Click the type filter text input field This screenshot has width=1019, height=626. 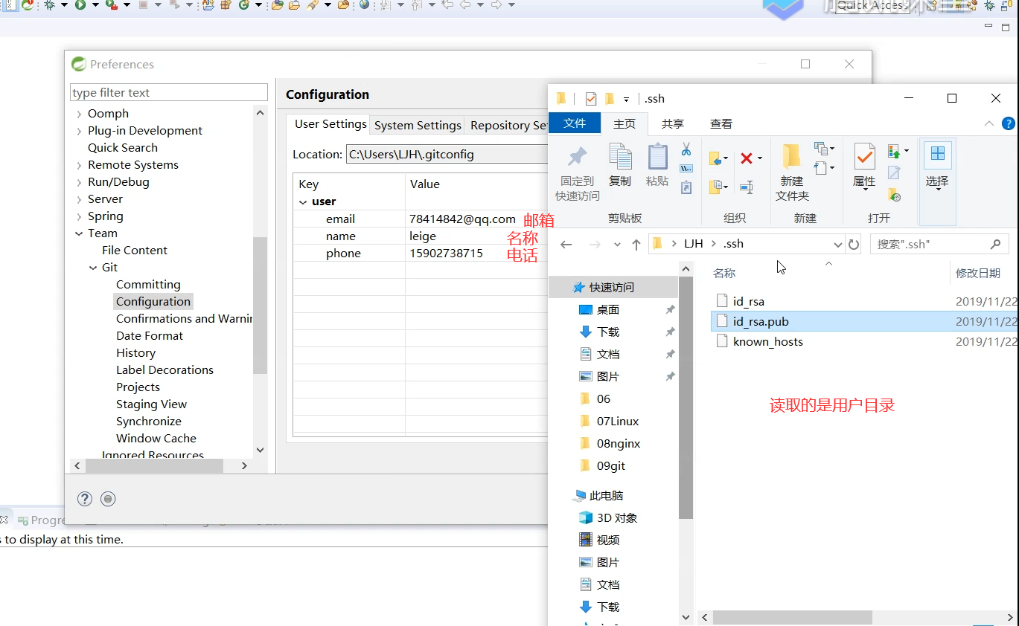tap(169, 92)
